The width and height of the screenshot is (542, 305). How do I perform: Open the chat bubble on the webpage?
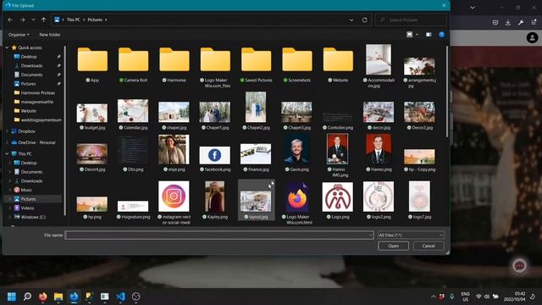519,265
